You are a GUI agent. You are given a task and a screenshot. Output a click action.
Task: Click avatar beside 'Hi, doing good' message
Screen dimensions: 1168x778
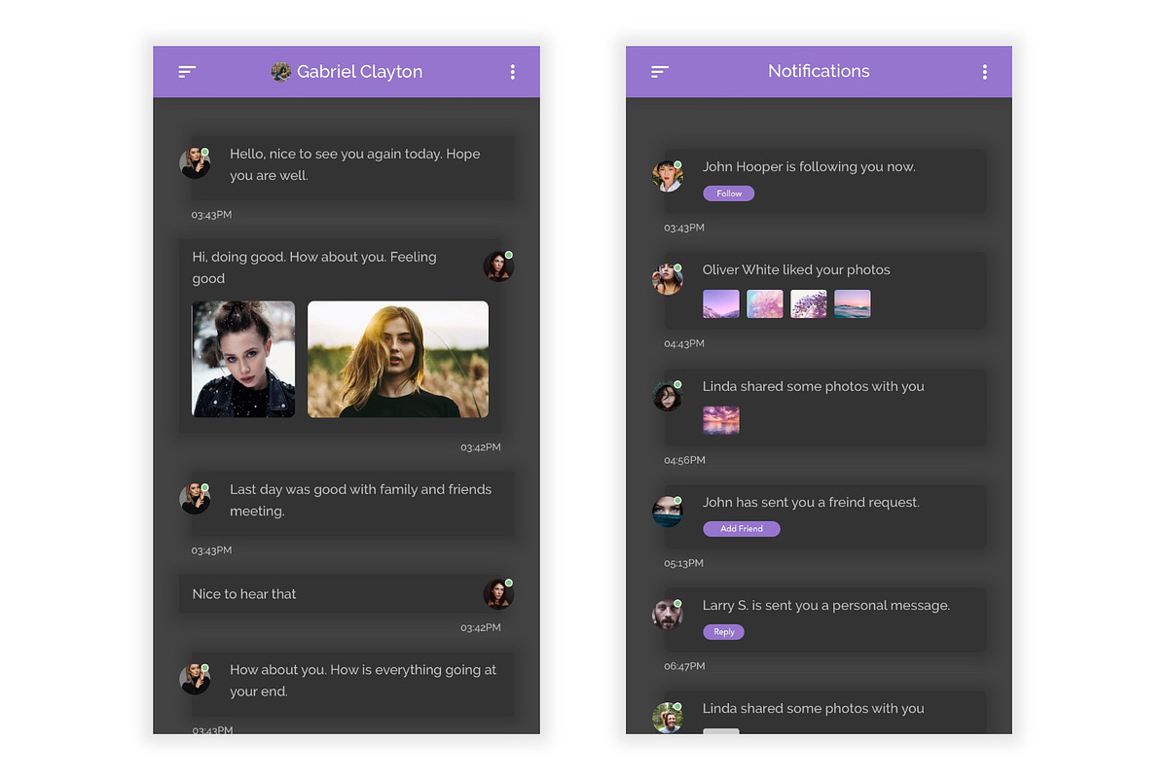click(498, 265)
